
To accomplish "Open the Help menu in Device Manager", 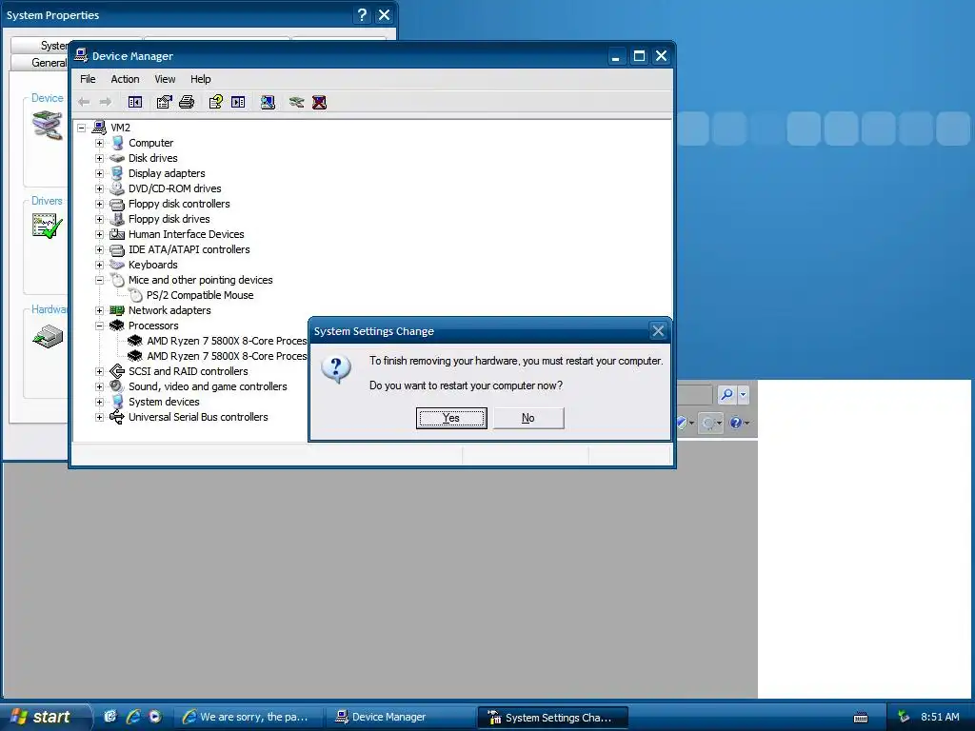I will [200, 79].
